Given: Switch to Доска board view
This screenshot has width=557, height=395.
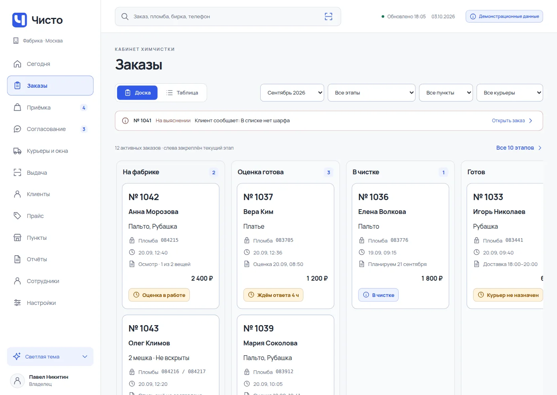Looking at the screenshot, I should pyautogui.click(x=137, y=93).
